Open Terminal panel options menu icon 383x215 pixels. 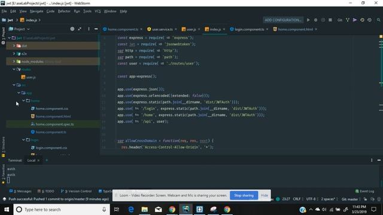(x=372, y=160)
